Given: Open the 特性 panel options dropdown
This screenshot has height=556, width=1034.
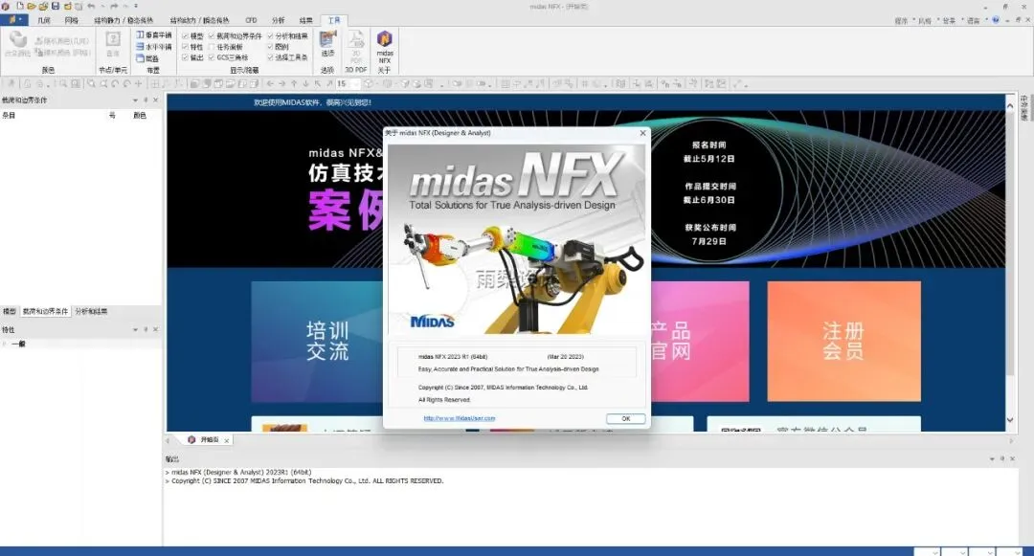Looking at the screenshot, I should pos(135,329).
